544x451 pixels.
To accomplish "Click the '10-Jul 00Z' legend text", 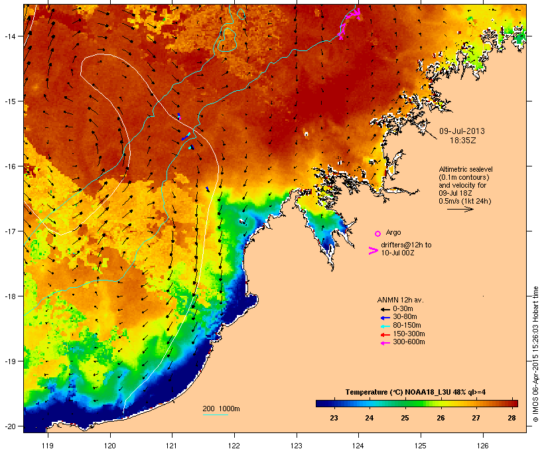I will pos(397,253).
